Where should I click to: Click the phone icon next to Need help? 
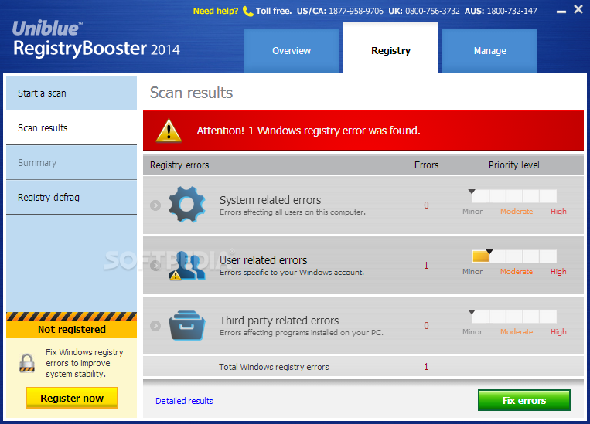pos(247,12)
